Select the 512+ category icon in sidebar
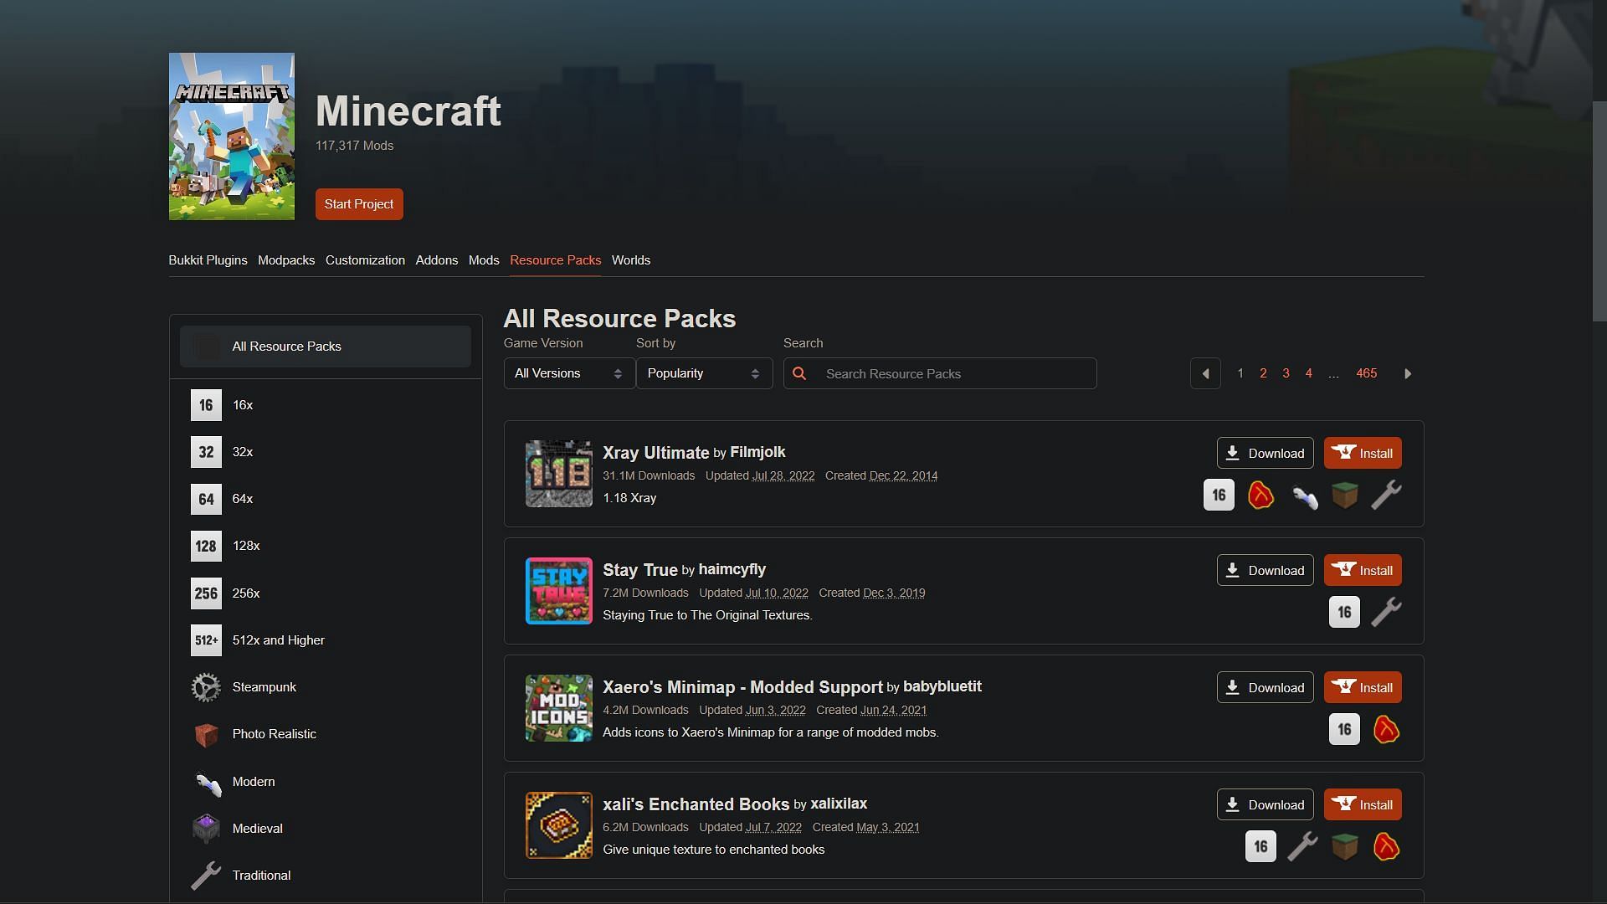1607x904 pixels. click(206, 640)
